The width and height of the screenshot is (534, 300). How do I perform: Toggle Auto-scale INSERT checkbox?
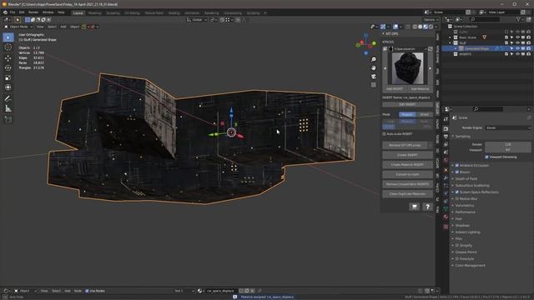pyautogui.click(x=385, y=134)
